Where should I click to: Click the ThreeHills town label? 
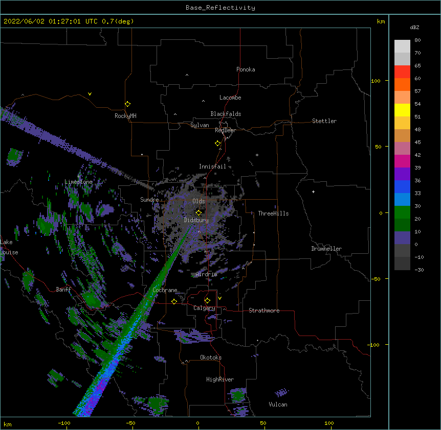[x=273, y=213]
